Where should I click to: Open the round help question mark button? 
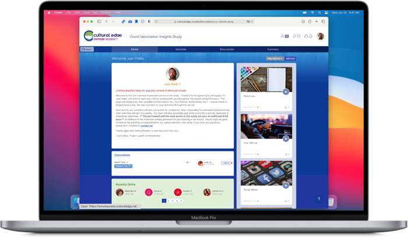click(319, 199)
